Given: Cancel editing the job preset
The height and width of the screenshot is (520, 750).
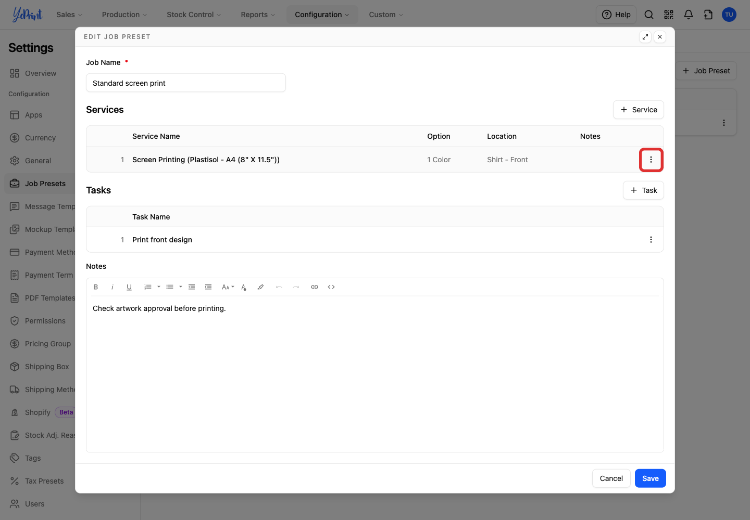Looking at the screenshot, I should click(x=611, y=478).
